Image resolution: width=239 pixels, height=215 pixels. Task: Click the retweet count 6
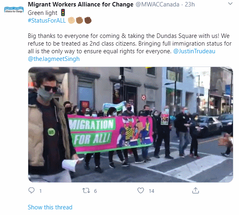[x=95, y=191]
